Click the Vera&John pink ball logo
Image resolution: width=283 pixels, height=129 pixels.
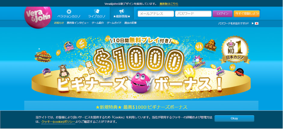pos(38,17)
